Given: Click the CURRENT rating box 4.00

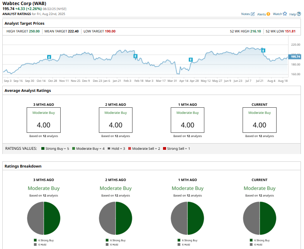Looking at the screenshot, I should pos(260,120).
